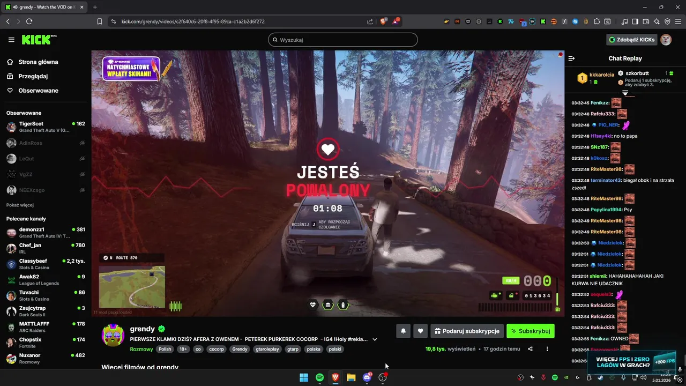Click the kkkarolcia top gifter entry

595,78
